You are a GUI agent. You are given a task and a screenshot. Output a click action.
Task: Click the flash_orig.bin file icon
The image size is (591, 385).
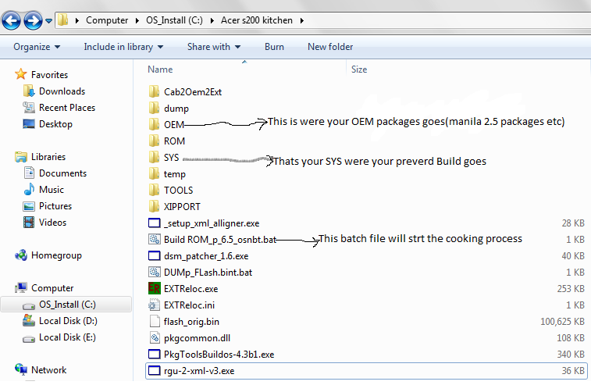click(154, 321)
